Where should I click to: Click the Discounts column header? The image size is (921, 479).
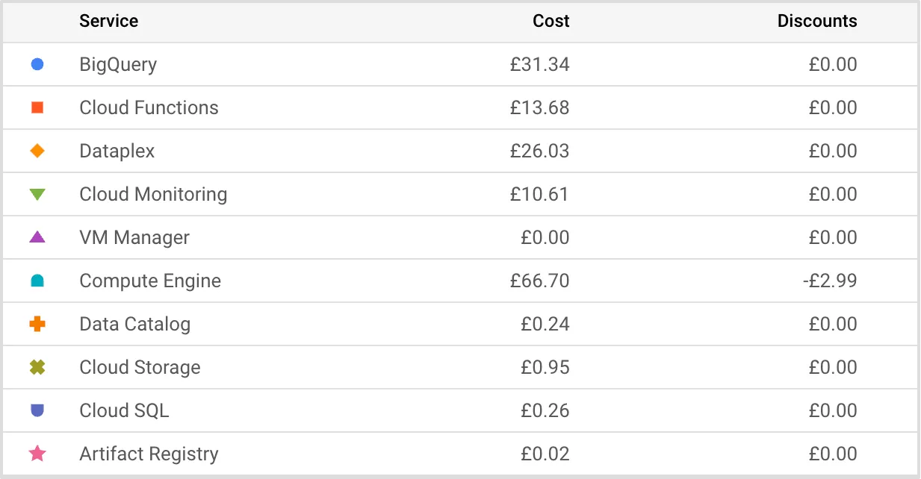817,21
